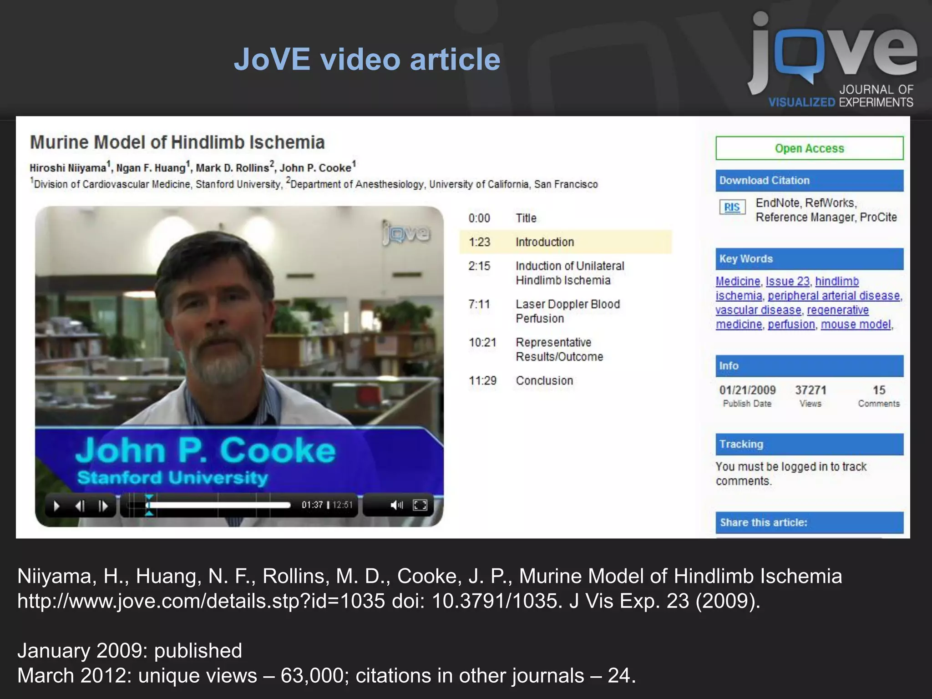Click the cyan playhead marker on timeline
This screenshot has height=699, width=932.
pyautogui.click(x=149, y=505)
